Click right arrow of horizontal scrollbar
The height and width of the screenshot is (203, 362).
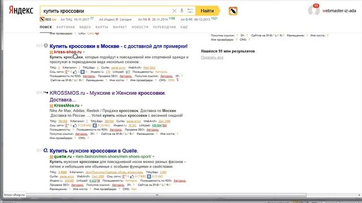pos(359,195)
